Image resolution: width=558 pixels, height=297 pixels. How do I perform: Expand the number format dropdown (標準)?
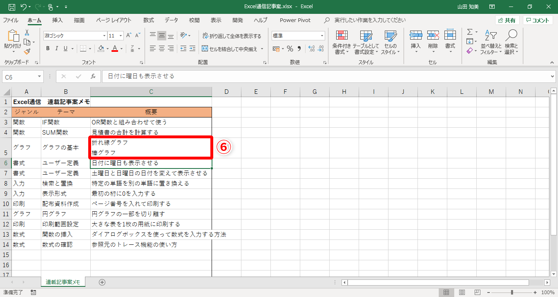[x=322, y=35]
